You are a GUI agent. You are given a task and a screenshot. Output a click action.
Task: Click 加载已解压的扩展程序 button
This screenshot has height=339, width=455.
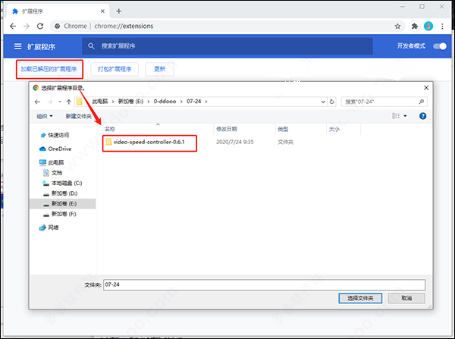coord(49,69)
